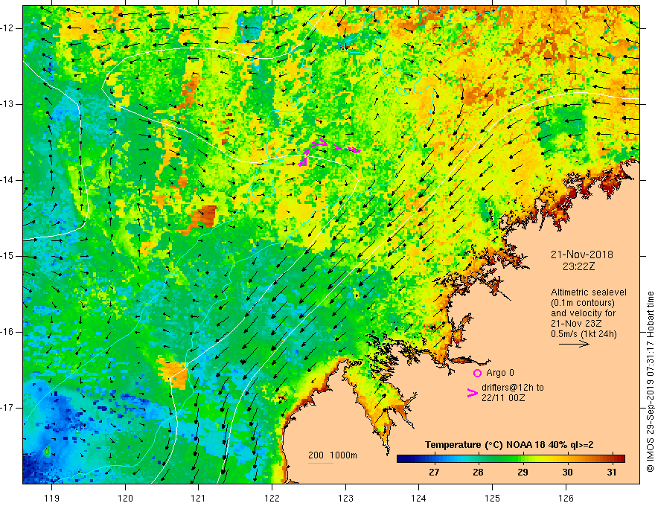655x506 pixels.
Task: Click longitude axis label 119
Action: 52,498
